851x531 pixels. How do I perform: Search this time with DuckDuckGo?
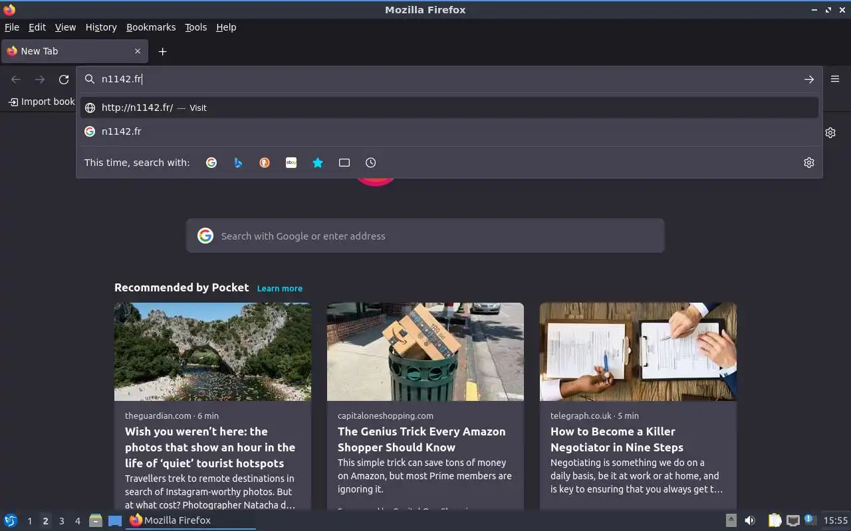point(265,163)
